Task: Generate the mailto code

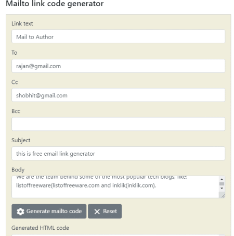Action: click(x=49, y=211)
